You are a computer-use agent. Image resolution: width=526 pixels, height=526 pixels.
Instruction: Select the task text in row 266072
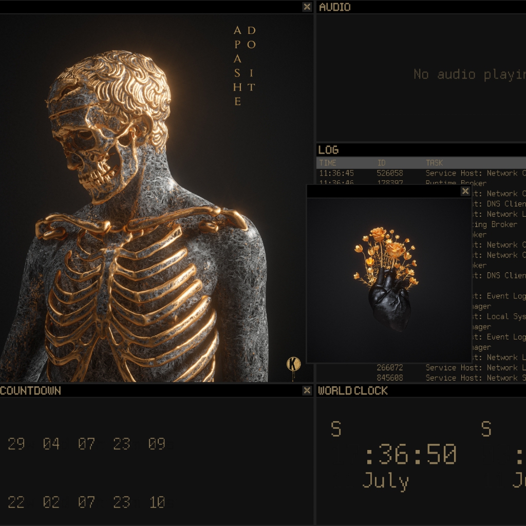[476, 368]
